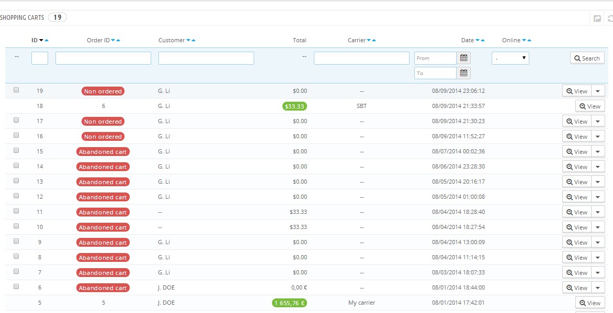Image resolution: width=613 pixels, height=313 pixels.
Task: Tick checkbox for cart 16
Action: (x=16, y=135)
